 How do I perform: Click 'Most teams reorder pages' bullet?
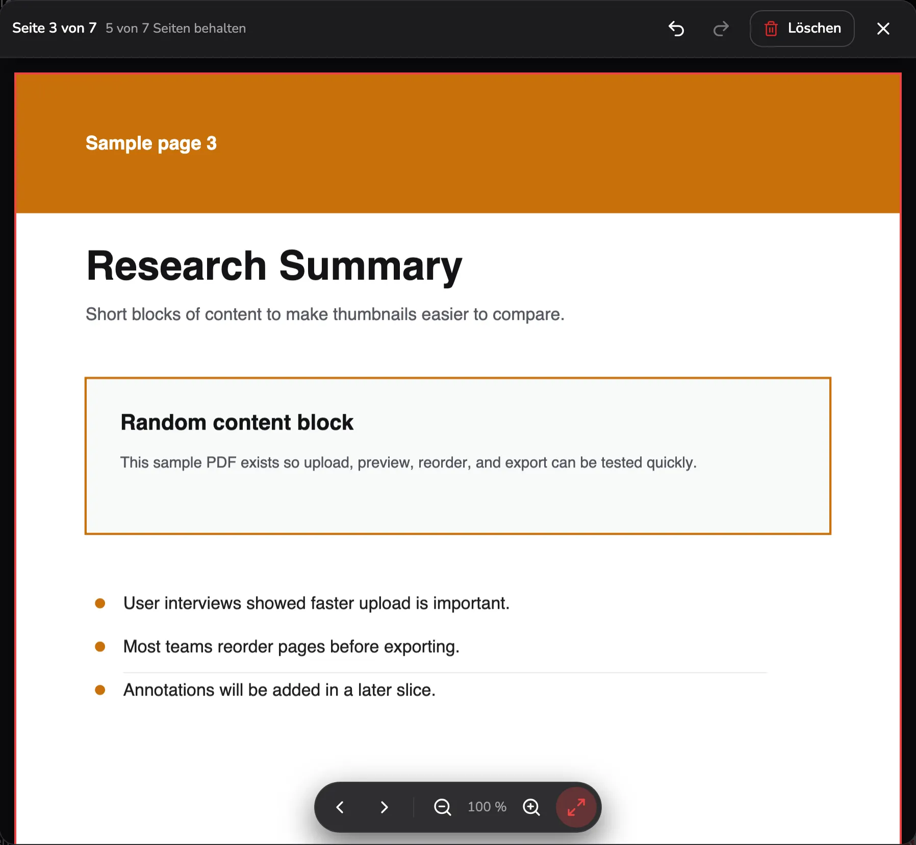coord(291,647)
